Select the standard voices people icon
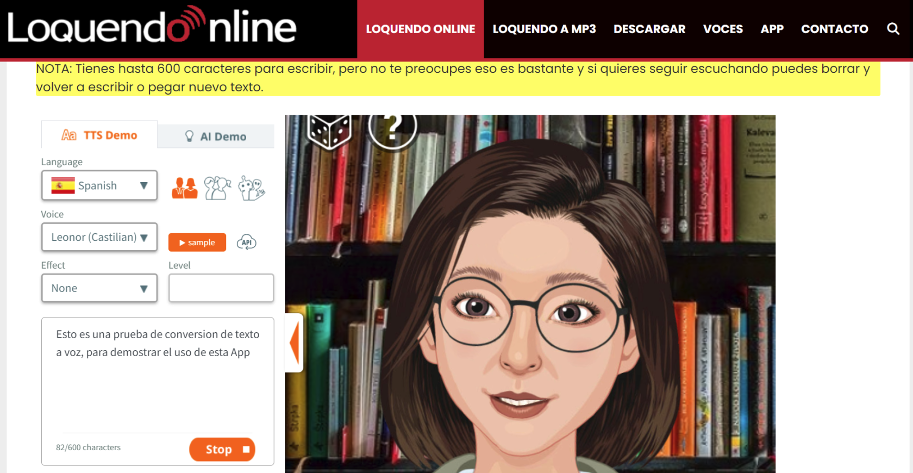The height and width of the screenshot is (473, 913). tap(185, 188)
